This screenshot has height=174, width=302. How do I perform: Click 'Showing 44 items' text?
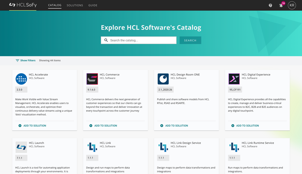point(50,61)
